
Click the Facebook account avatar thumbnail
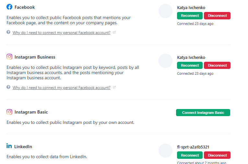(x=165, y=11)
